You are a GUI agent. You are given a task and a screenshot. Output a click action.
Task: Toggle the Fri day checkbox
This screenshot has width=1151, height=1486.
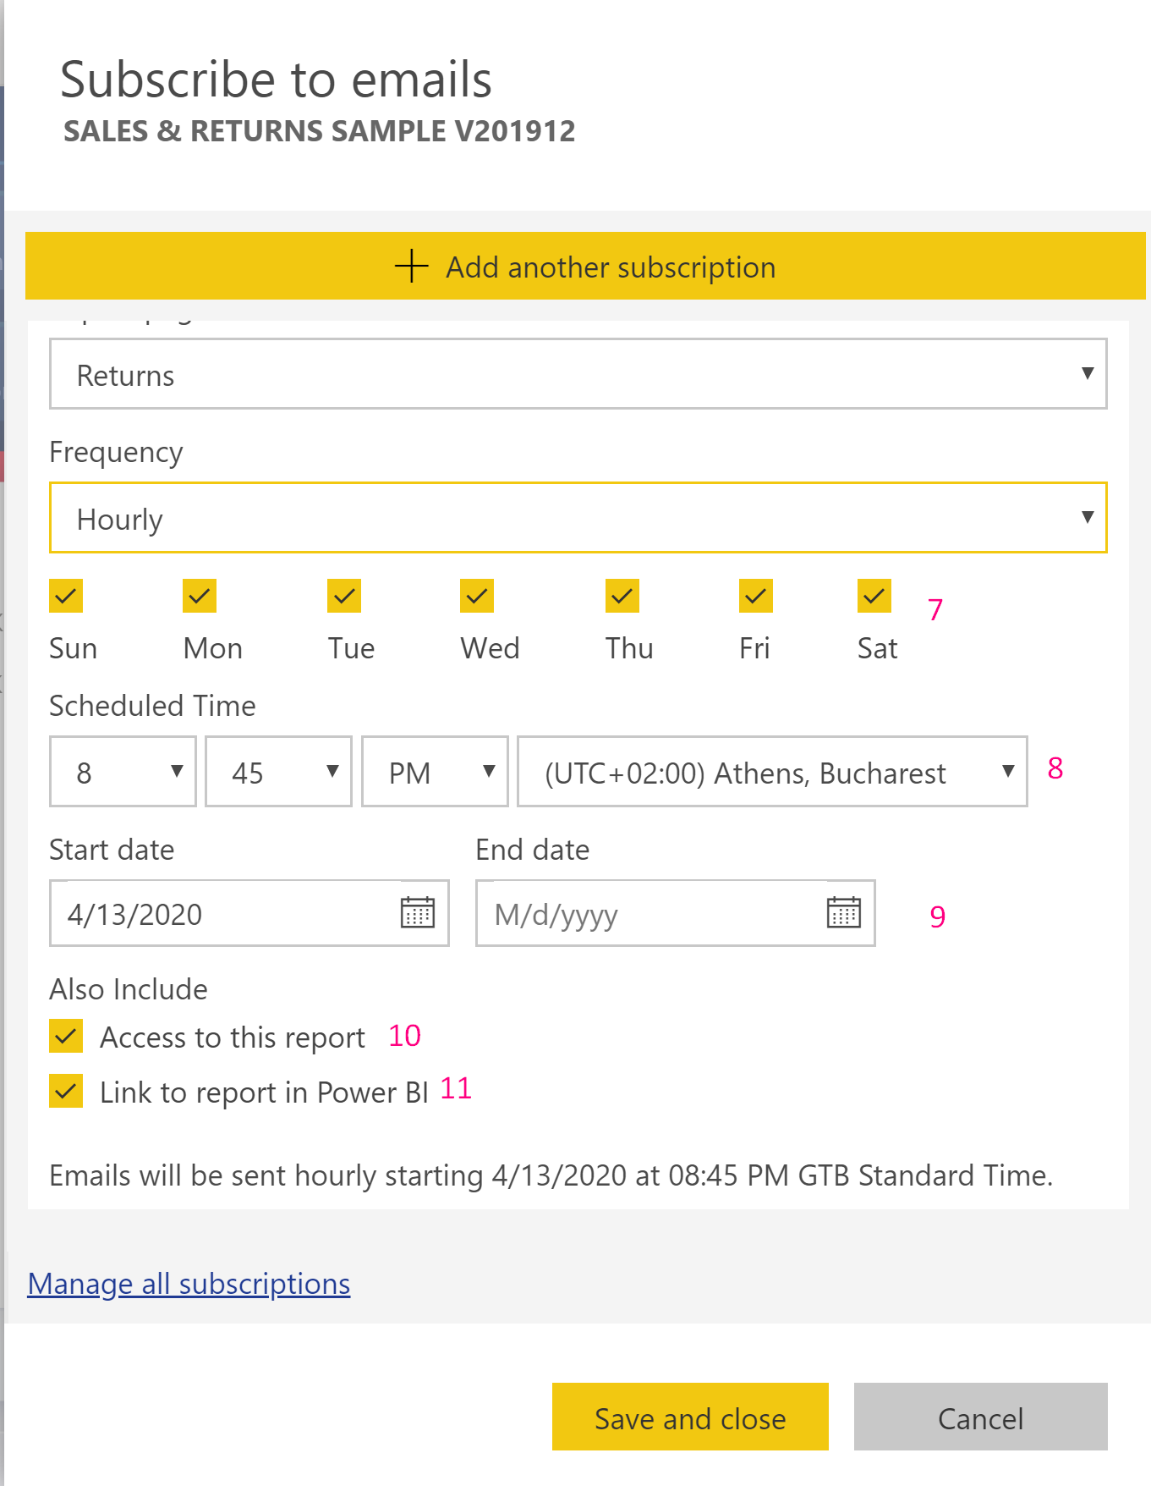coord(755,596)
